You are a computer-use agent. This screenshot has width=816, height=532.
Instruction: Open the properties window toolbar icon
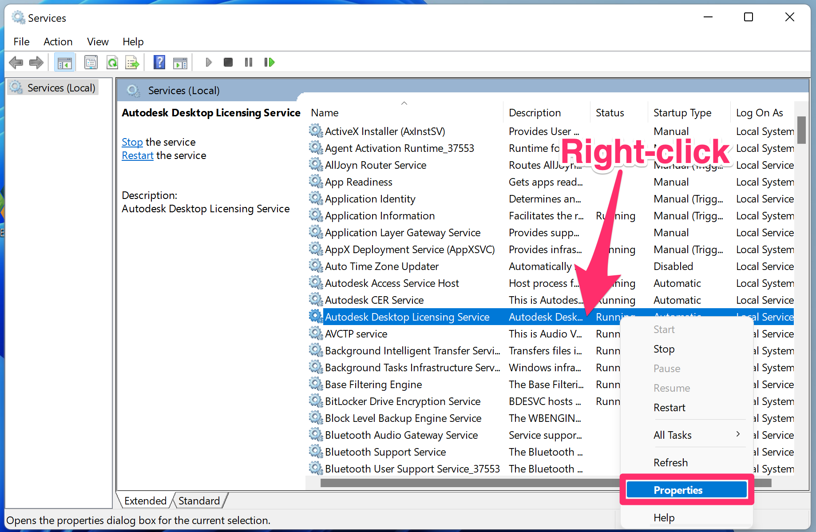click(x=91, y=62)
